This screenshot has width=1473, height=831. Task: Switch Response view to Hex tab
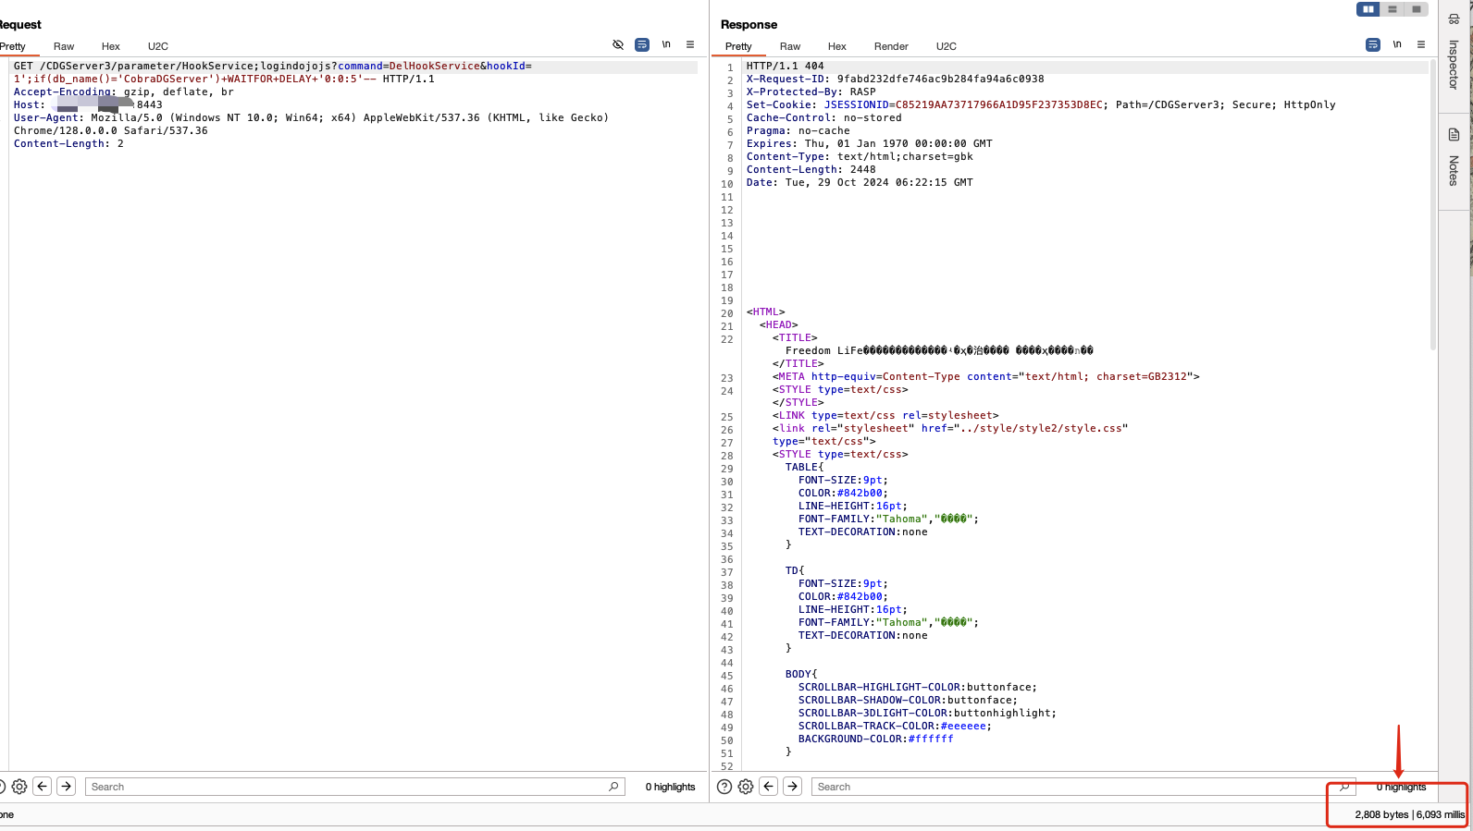[x=837, y=46]
